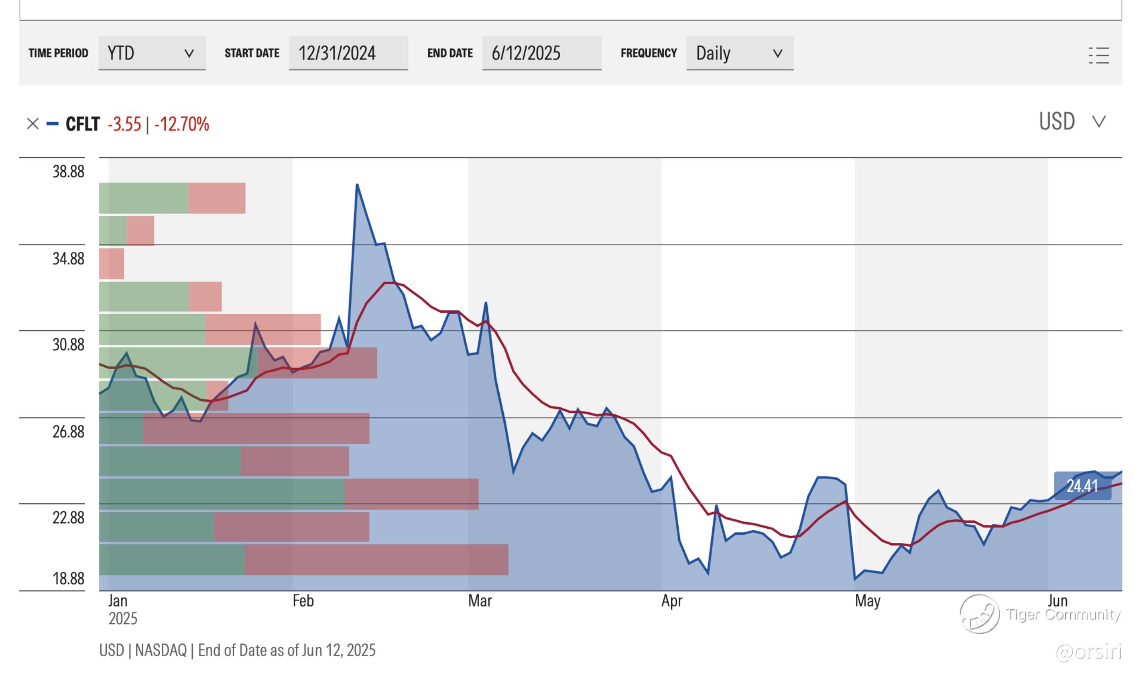The image size is (1145, 678).
Task: Click the 24.41 current price tag
Action: 1082,486
